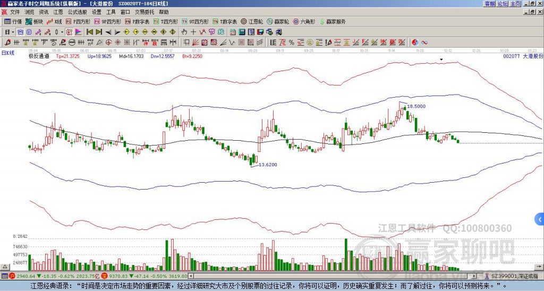This screenshot has width=544, height=291.
Task: Click the 主页 homepage button
Action: click(515, 4)
